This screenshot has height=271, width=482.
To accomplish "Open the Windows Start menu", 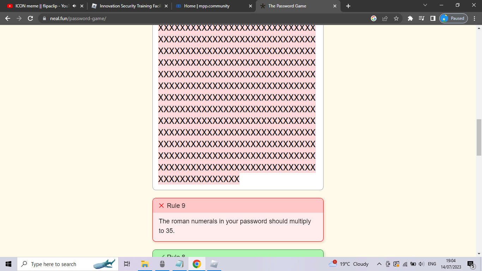I will tap(8, 264).
